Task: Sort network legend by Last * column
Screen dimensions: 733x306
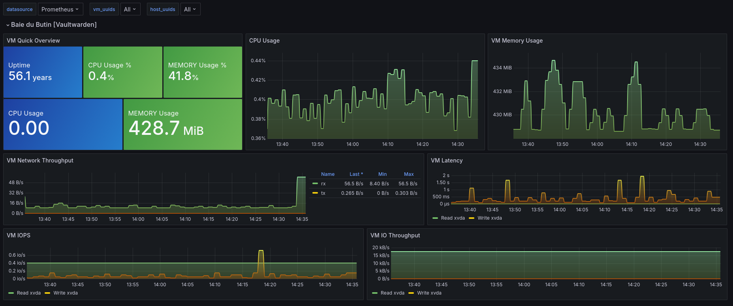Action: coord(356,174)
